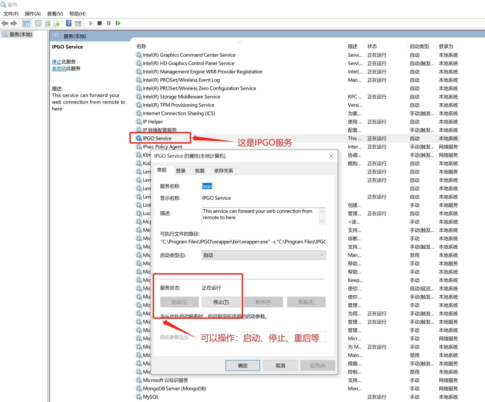This screenshot has width=485, height=402.
Task: Open the 查看(V) menu
Action: click(55, 14)
